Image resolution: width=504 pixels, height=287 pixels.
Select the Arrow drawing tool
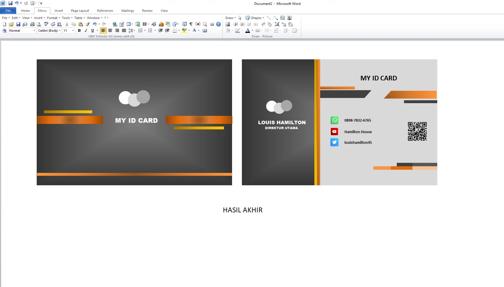276,18
